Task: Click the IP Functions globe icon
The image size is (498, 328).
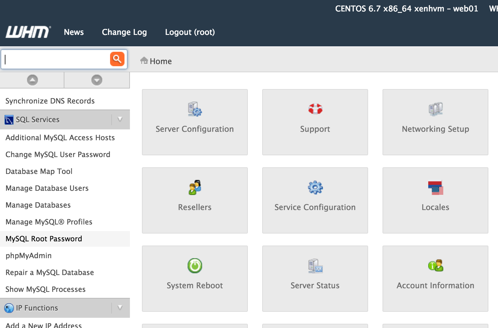Action: tap(9, 308)
